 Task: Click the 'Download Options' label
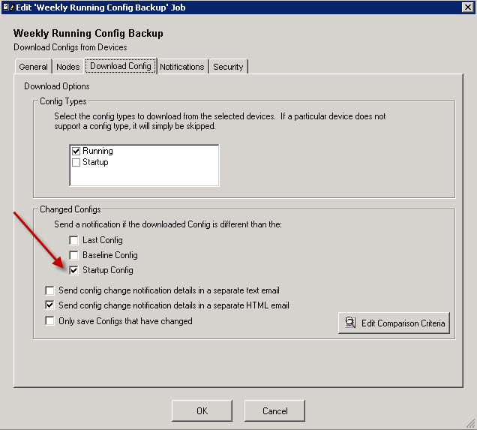point(57,86)
